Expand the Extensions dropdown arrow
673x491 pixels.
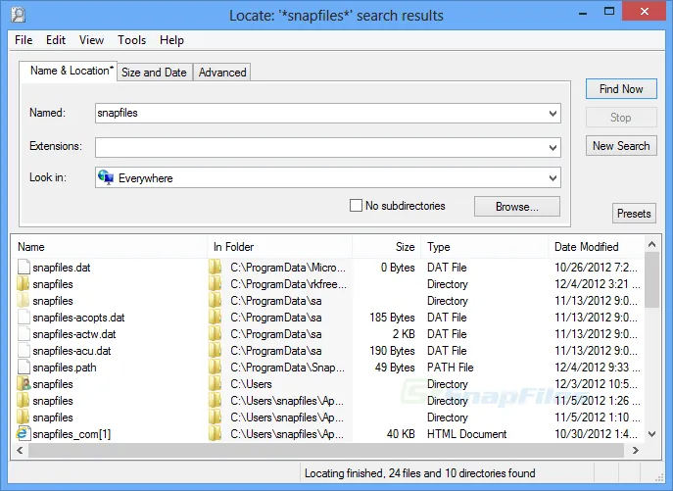553,147
